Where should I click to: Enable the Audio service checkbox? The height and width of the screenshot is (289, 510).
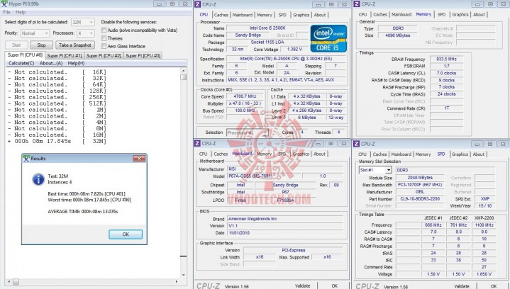point(104,30)
